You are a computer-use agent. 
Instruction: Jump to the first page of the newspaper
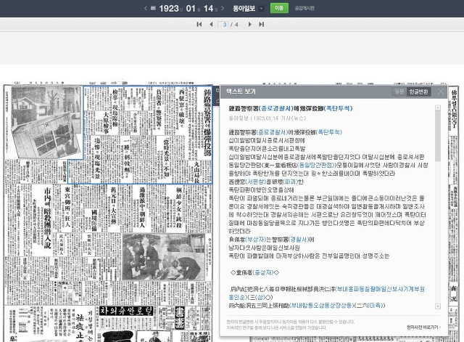tap(199, 24)
